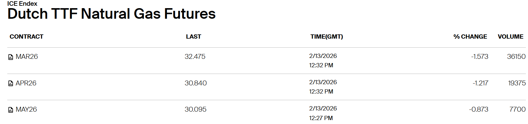
Task: Click the LAST column header
Action: [x=193, y=37]
